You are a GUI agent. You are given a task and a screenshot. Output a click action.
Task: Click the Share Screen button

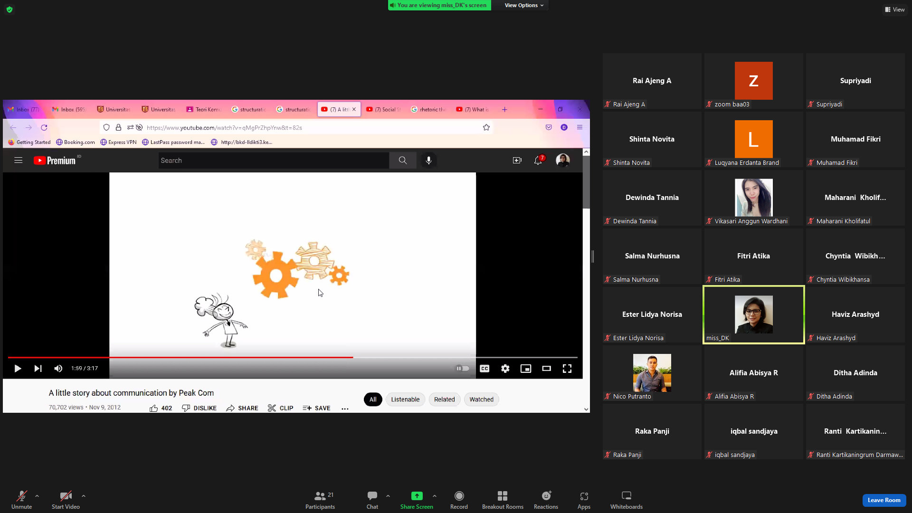pyautogui.click(x=417, y=500)
